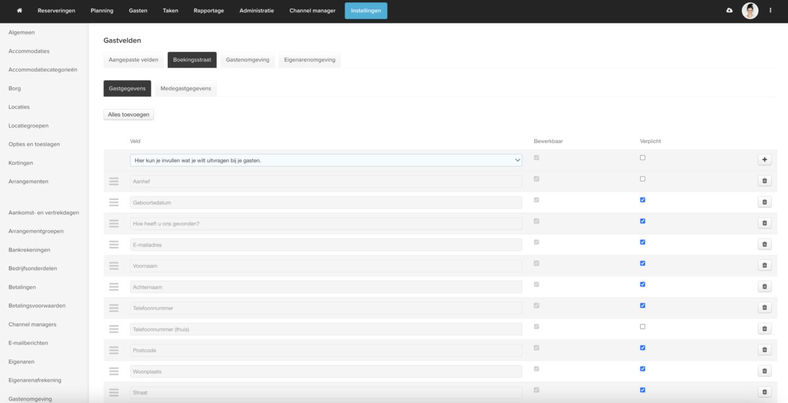Viewport: 788px width, 403px height.
Task: Uncheck Verplicht for Geboortedatum
Action: click(643, 200)
